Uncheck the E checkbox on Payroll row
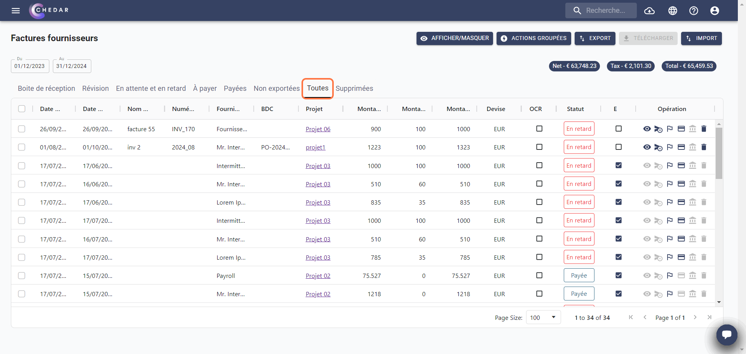 coord(619,275)
